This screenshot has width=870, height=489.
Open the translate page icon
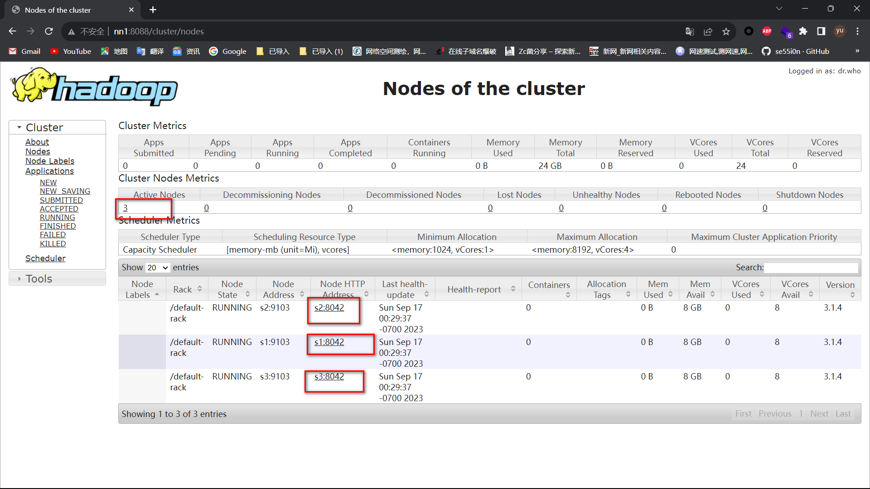690,31
